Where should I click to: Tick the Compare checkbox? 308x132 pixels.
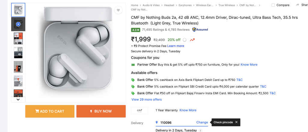coord(273,5)
